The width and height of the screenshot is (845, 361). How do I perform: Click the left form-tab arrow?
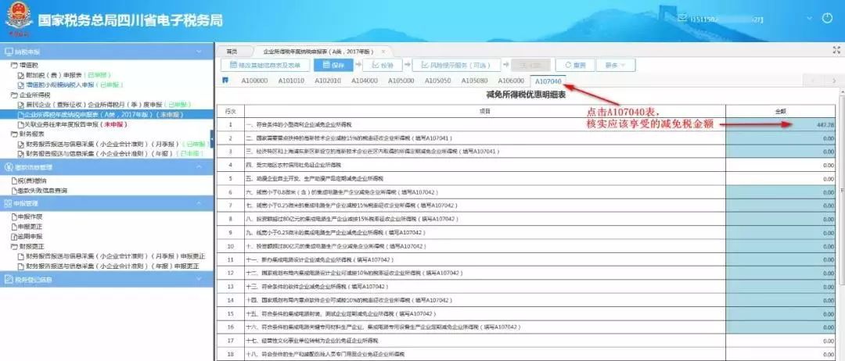pyautogui.click(x=813, y=80)
